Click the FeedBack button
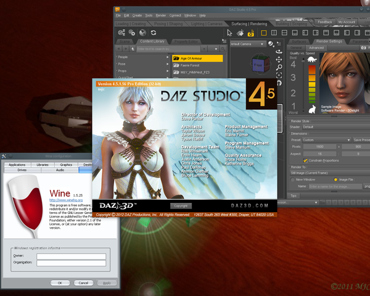 [x=325, y=22]
